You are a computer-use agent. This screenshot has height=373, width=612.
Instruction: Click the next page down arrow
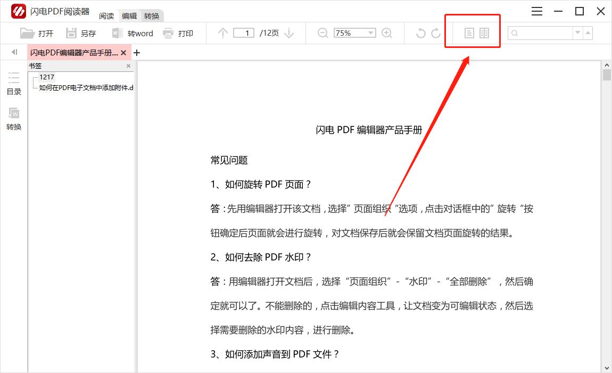pos(289,33)
